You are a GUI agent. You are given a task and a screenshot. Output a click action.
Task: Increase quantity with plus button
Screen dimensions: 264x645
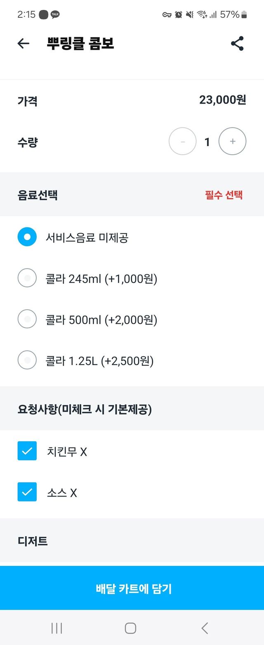pos(232,141)
